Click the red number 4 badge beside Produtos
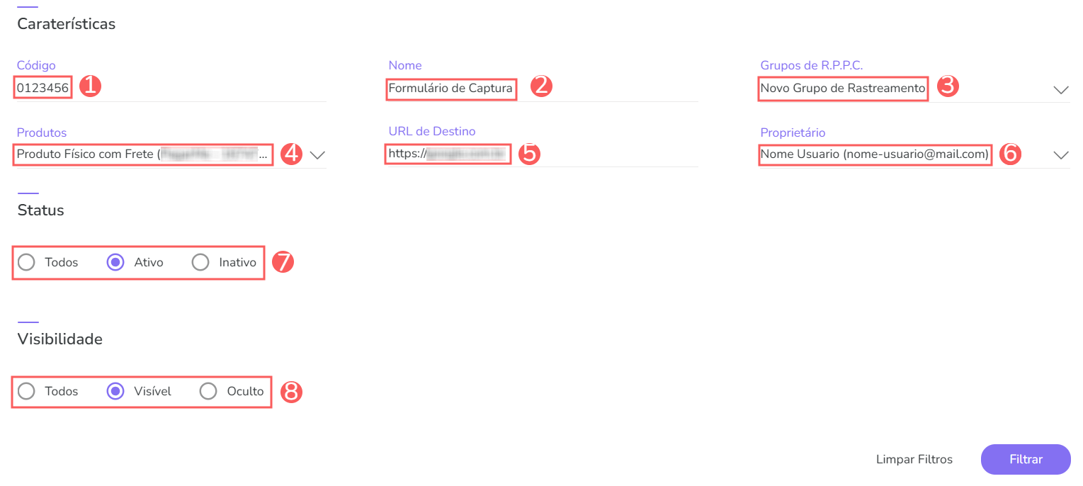 click(292, 154)
